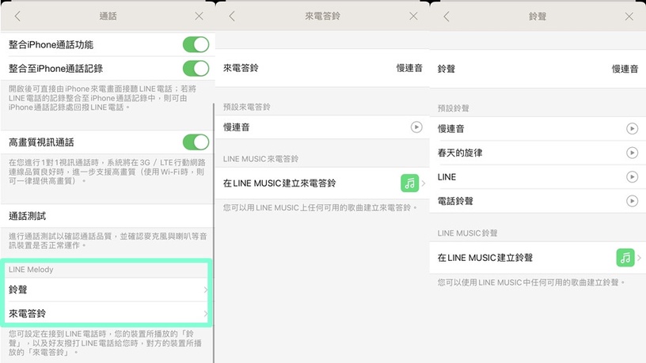The width and height of the screenshot is (646, 363).
Task: Go back from the 來電答鈴 screen
Action: (x=232, y=16)
